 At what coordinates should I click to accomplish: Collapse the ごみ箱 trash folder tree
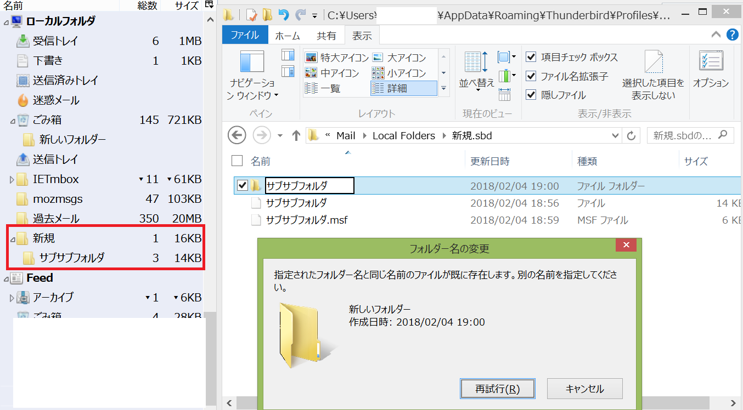click(12, 120)
